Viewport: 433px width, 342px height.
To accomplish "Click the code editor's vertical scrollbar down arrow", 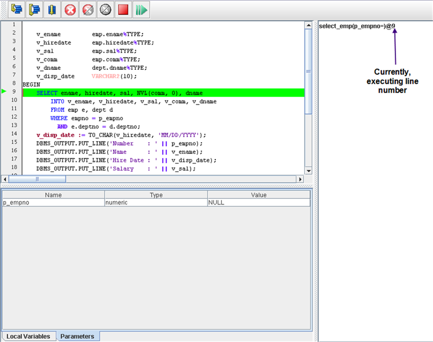I will 308,171.
